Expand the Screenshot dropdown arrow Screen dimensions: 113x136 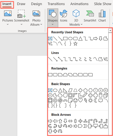[21, 24]
